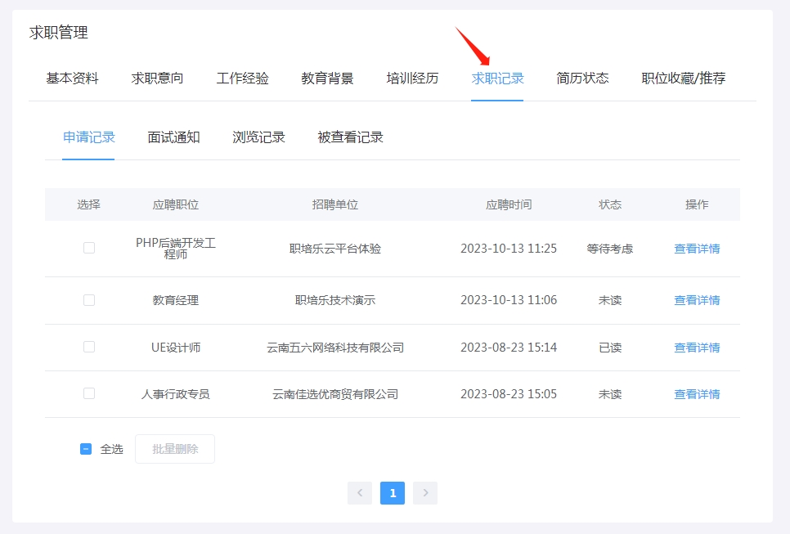Check the UE设计师 row checkbox
Screen dimensions: 790x534
(x=89, y=347)
